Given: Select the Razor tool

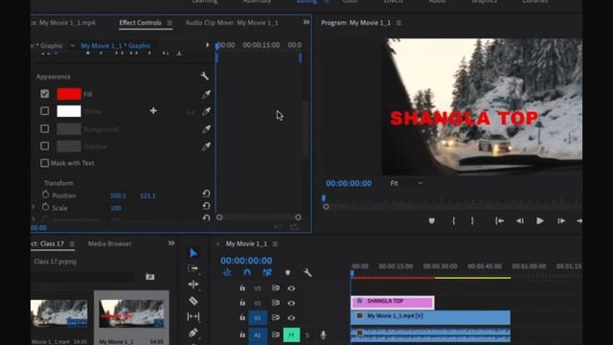Looking at the screenshot, I should pyautogui.click(x=193, y=300).
